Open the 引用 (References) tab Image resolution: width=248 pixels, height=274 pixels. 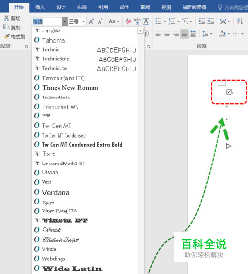(103, 7)
